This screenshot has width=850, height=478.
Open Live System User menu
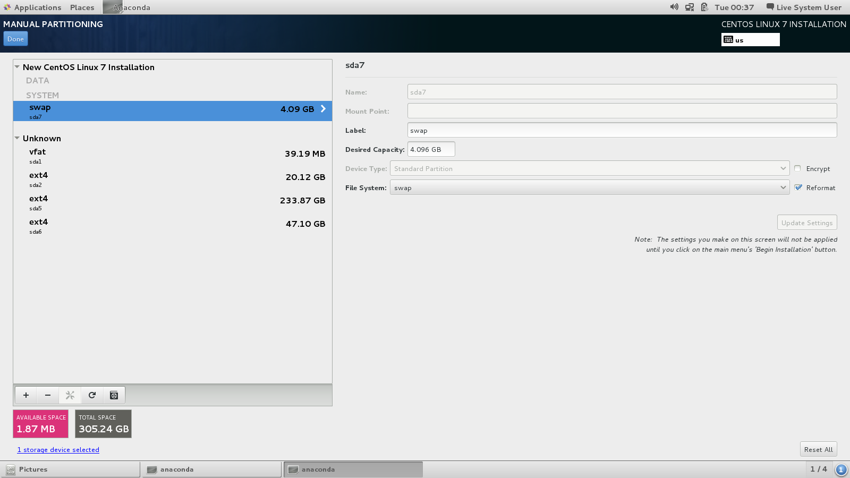pyautogui.click(x=804, y=7)
